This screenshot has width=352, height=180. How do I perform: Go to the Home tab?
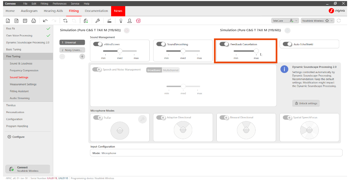pos(10,11)
